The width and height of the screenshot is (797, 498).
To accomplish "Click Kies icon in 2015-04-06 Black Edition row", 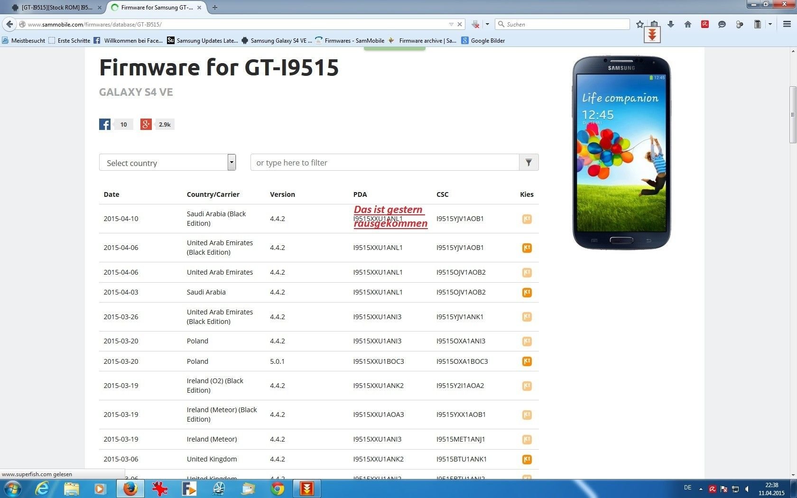I will tap(527, 248).
